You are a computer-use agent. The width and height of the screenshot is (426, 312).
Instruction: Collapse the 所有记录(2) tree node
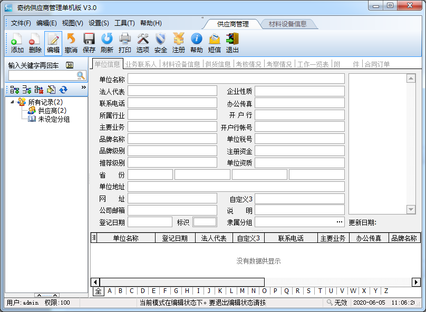[x=12, y=102]
